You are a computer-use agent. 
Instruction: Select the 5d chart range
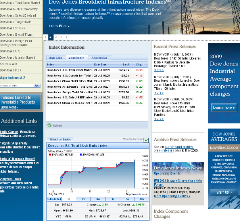click(x=69, y=199)
